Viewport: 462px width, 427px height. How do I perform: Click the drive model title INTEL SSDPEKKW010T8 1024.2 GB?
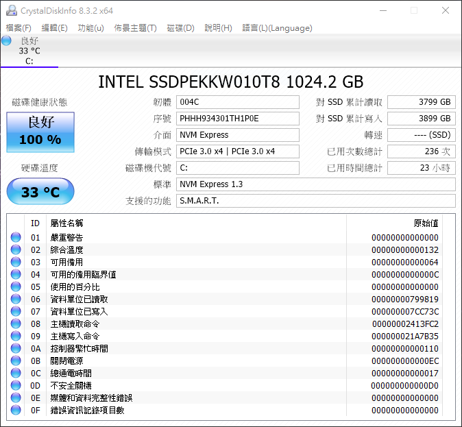(x=231, y=82)
